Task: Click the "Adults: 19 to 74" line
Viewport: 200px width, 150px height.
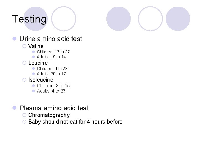Action: 51,57
